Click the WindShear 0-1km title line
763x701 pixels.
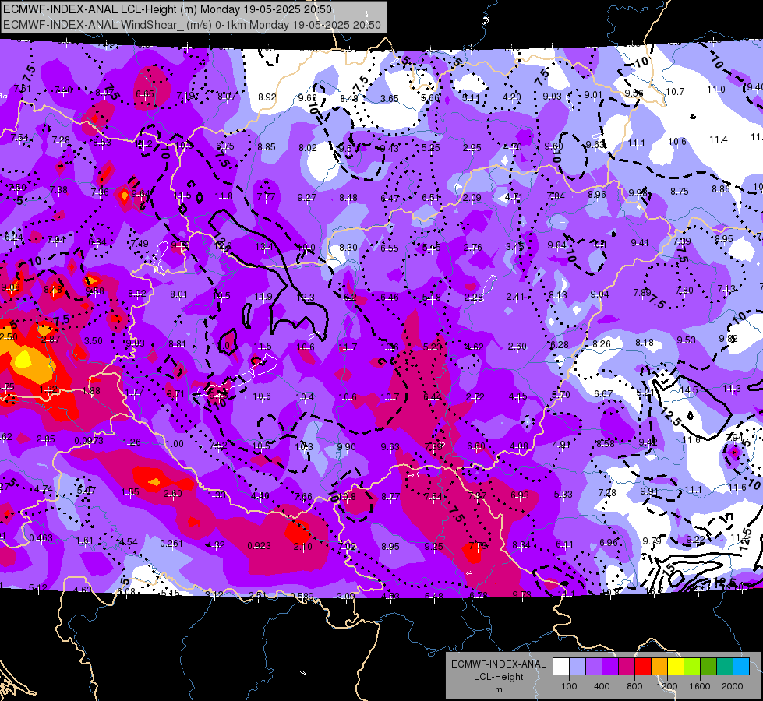click(x=193, y=25)
